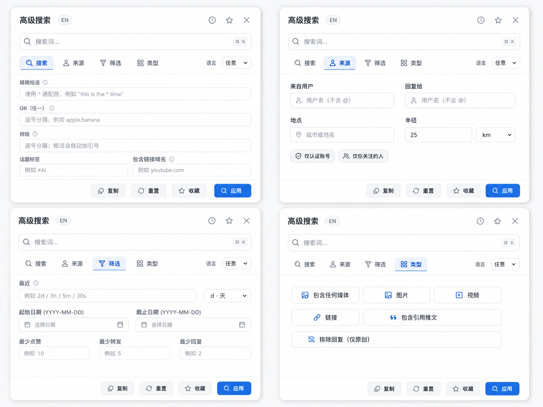The width and height of the screenshot is (543, 407).
Task: Click magnifier icon in bottom-left search bar
Action: point(26,242)
